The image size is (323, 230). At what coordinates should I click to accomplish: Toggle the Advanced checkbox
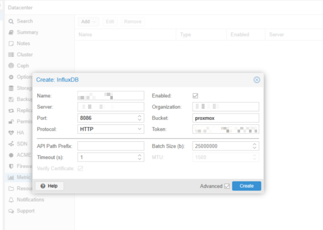[227, 186]
